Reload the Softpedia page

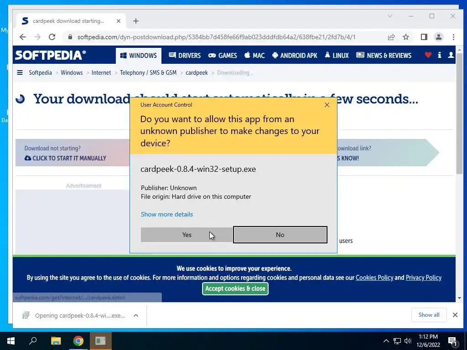click(x=52, y=37)
